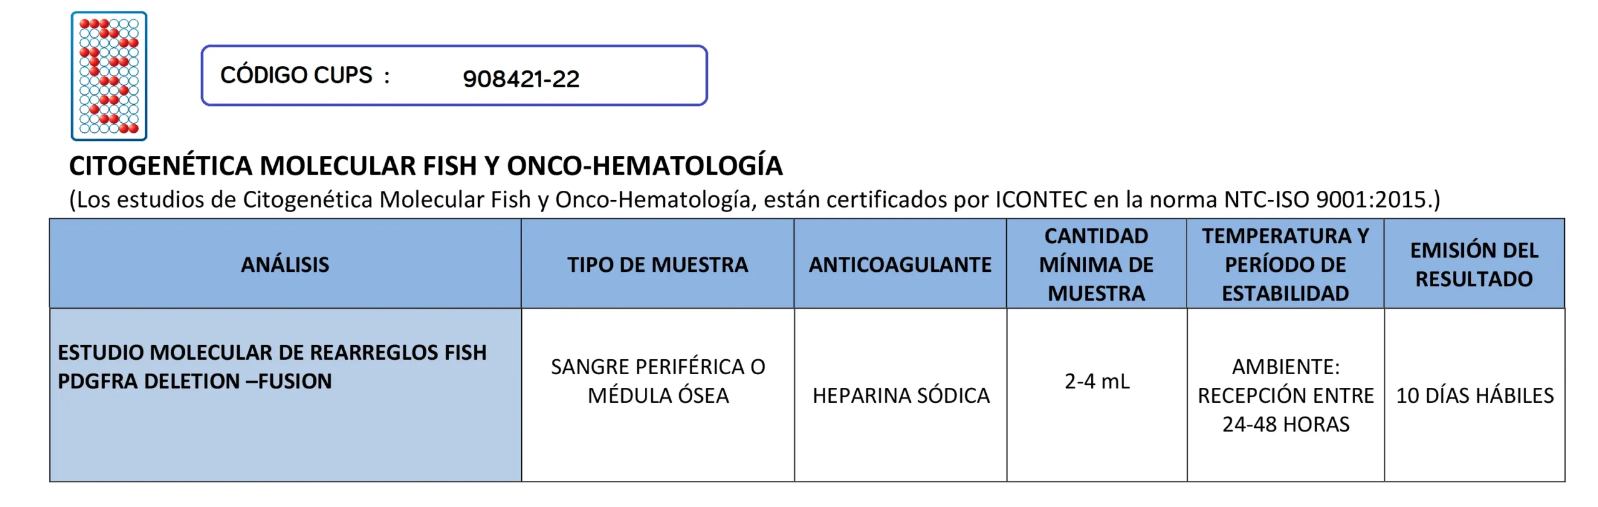Select the CUPS code value 908421-22
Viewport: 1598px width, 507px height.
click(521, 79)
